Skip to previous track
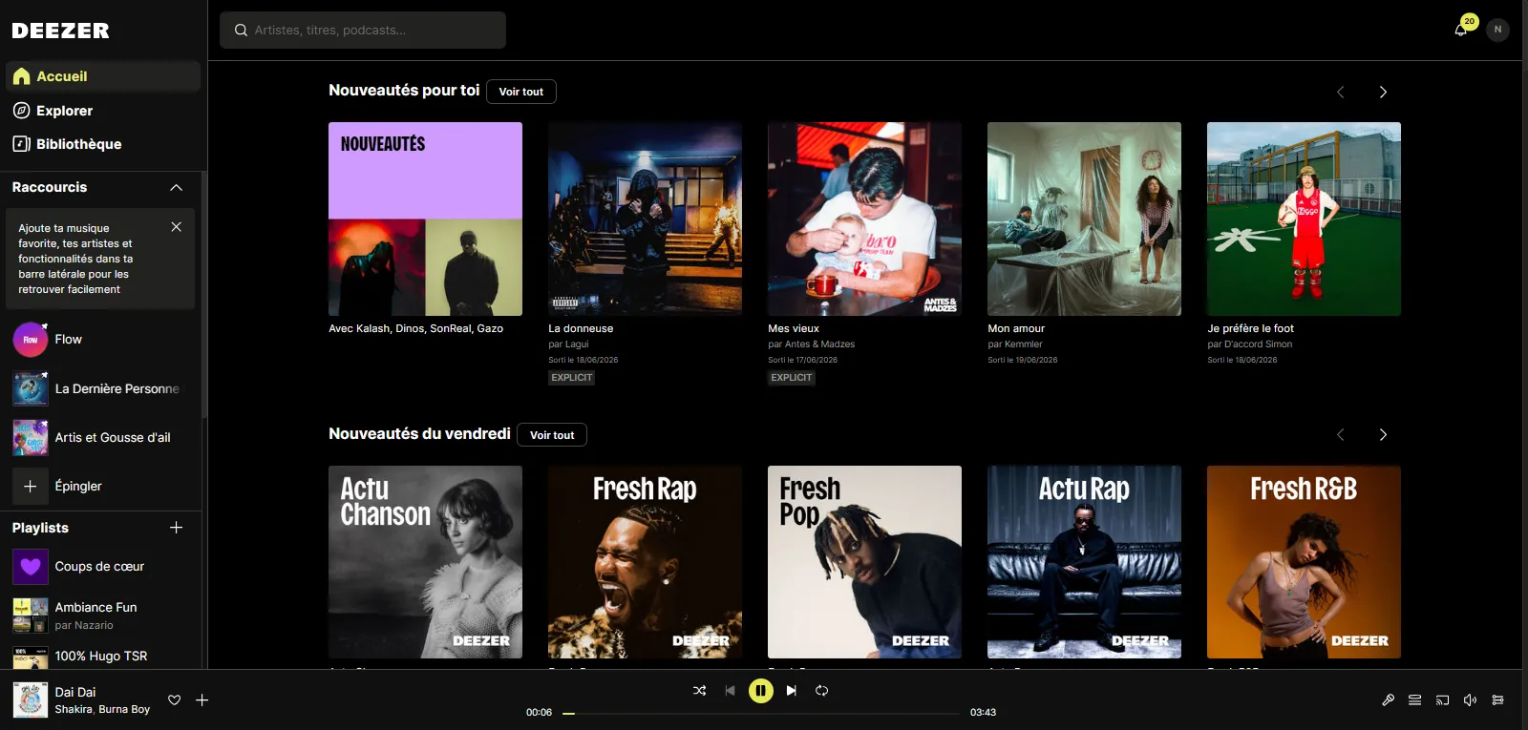Viewport: 1528px width, 730px height. click(730, 690)
